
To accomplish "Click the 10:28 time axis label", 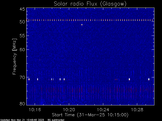I will (x=137, y=110).
